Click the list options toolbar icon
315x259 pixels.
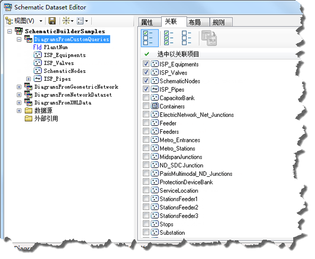80,21
